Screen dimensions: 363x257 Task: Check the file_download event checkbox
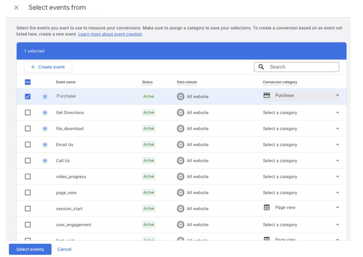28,128
